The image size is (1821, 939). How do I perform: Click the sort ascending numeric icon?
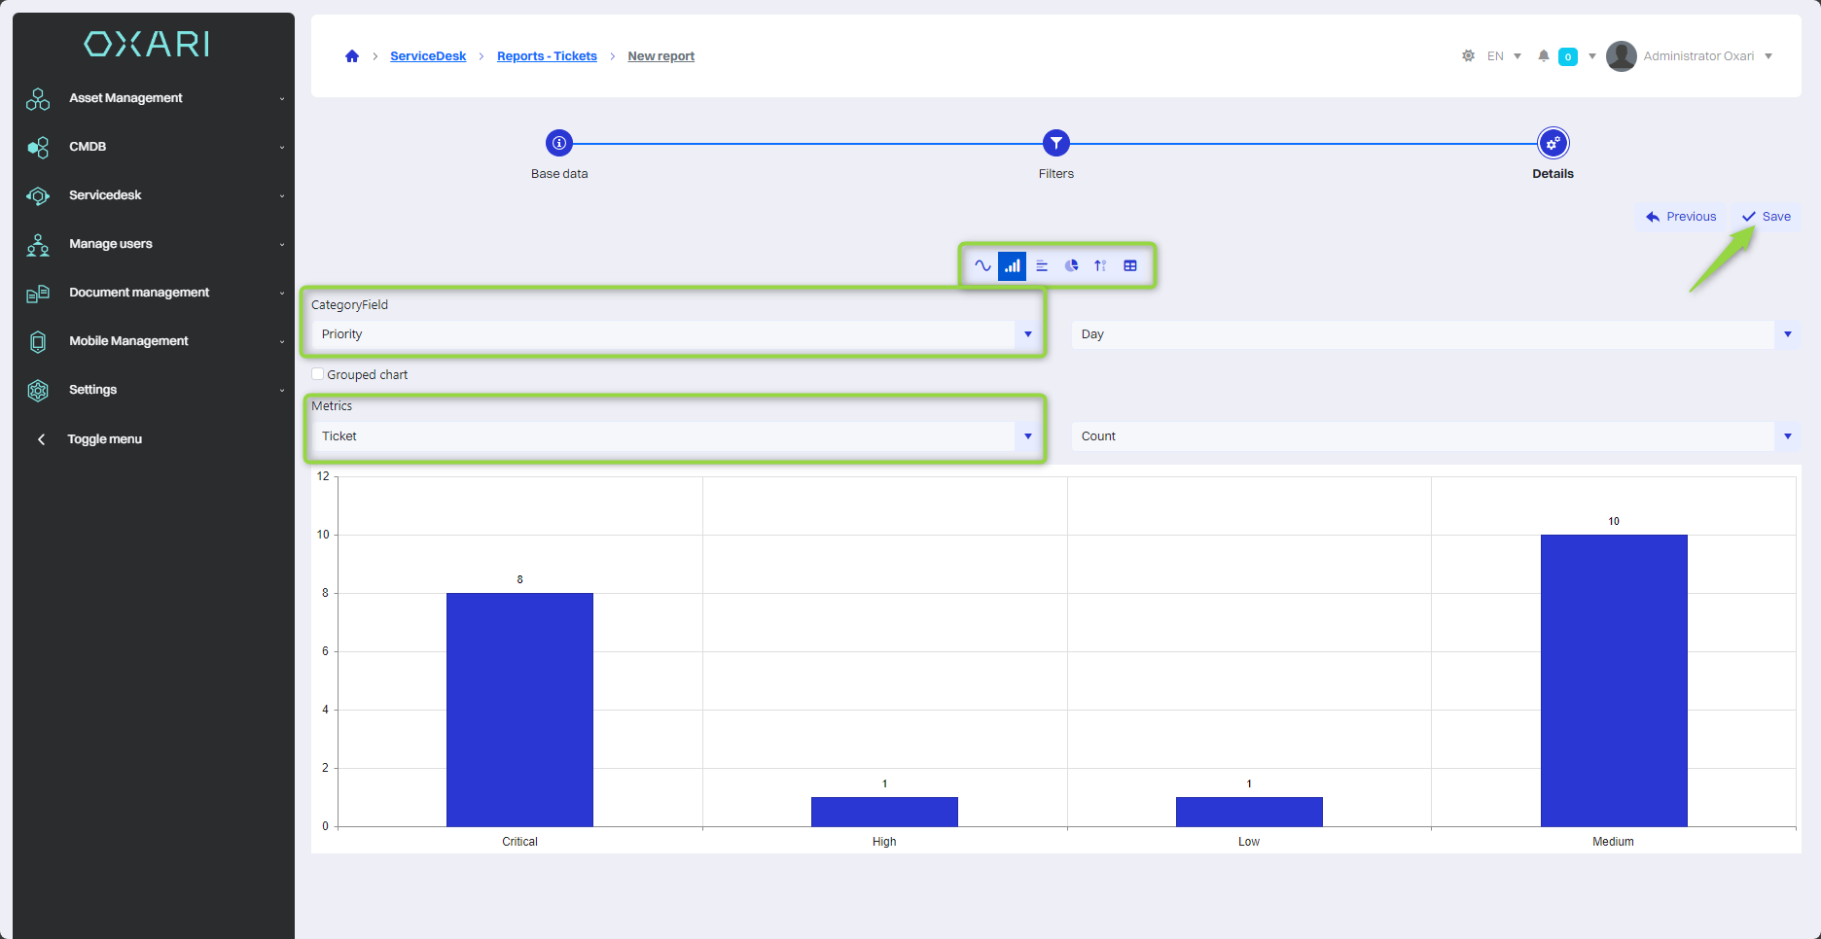(x=1100, y=265)
